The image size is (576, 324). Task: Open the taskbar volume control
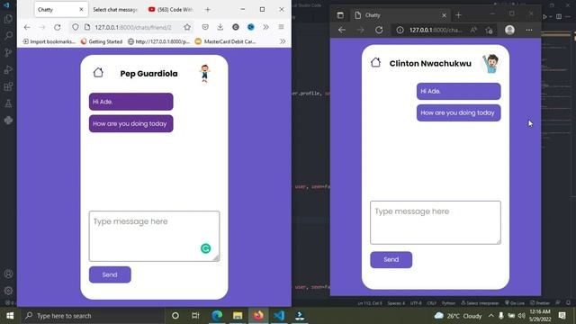[x=522, y=316]
